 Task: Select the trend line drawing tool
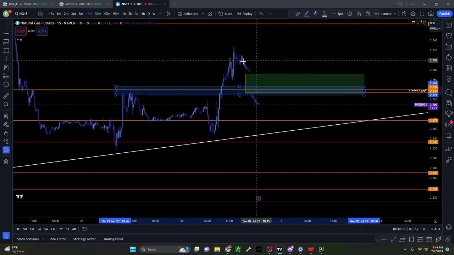(x=6, y=33)
